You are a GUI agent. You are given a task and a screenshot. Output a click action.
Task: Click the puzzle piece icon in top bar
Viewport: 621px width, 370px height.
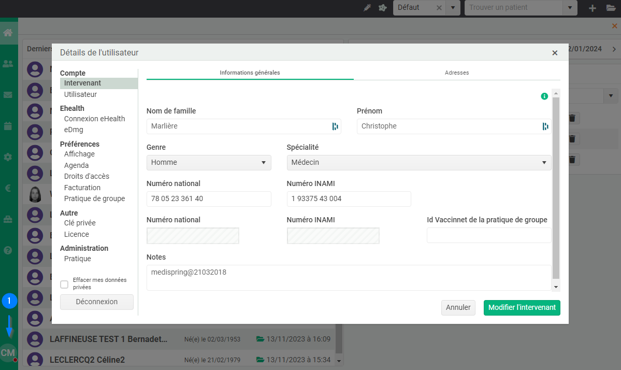[383, 8]
